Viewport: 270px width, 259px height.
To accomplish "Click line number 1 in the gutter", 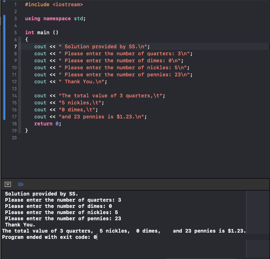I will (16, 4).
